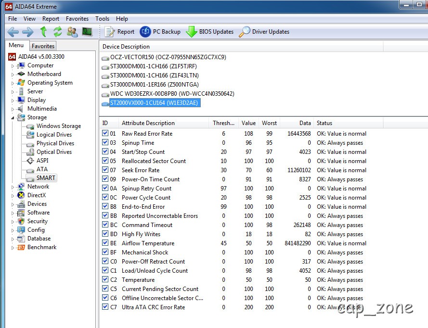Screen dimensions: 428x328
Task: Click the green Up level arrow
Action: [x=43, y=32]
